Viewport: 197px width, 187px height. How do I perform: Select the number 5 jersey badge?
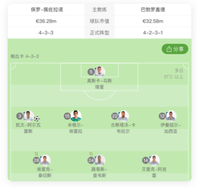(x=91, y=72)
